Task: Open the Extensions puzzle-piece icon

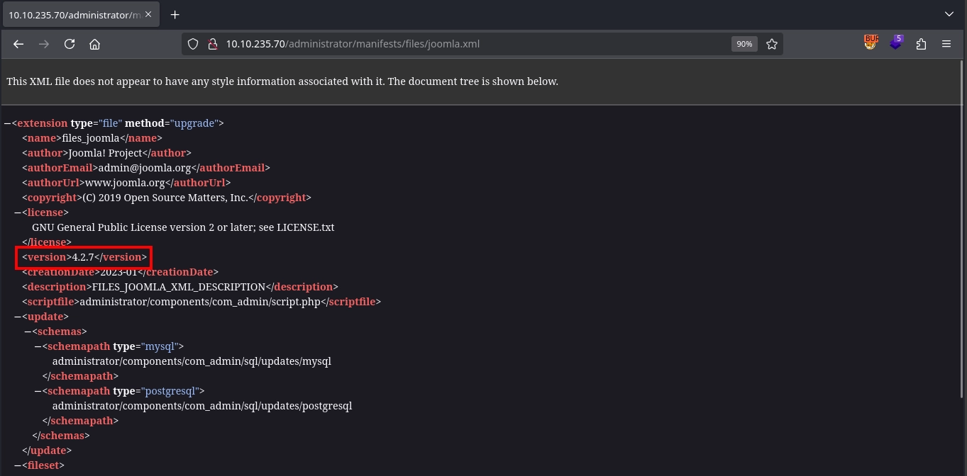Action: 921,44
